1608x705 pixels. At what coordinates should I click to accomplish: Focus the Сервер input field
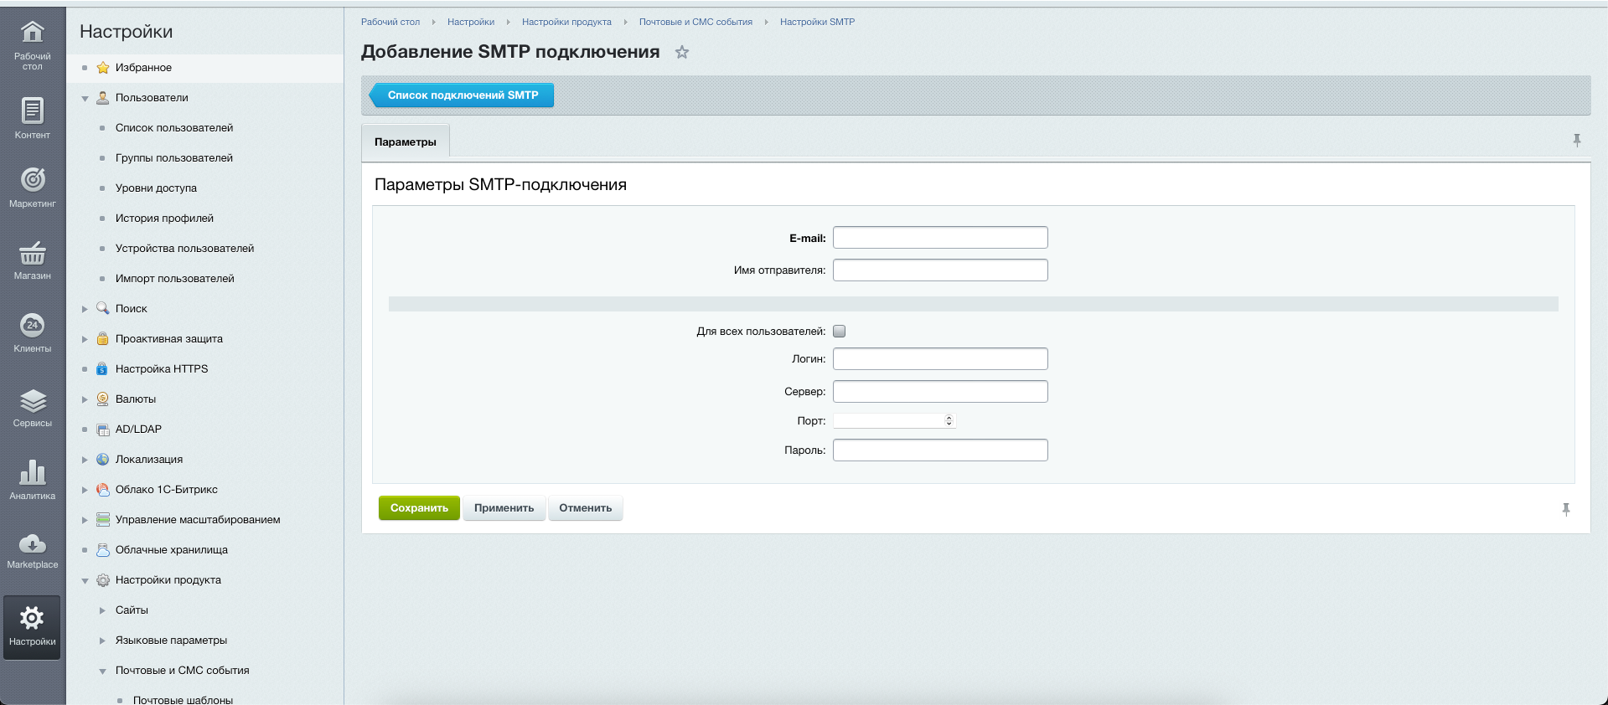(x=940, y=392)
